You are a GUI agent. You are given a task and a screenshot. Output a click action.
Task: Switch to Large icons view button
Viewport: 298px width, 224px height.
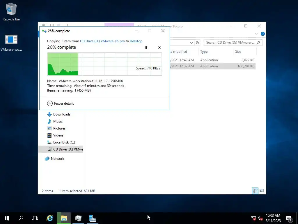click(x=262, y=191)
